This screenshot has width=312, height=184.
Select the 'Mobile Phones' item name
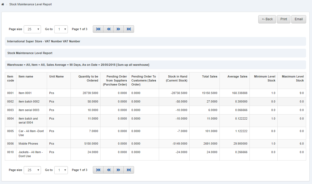[x=28, y=144]
